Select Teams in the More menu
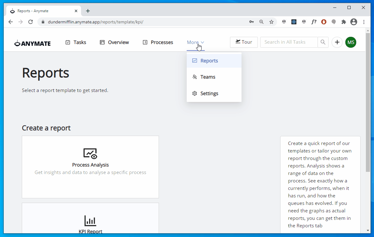This screenshot has width=374, height=237. [x=214, y=77]
